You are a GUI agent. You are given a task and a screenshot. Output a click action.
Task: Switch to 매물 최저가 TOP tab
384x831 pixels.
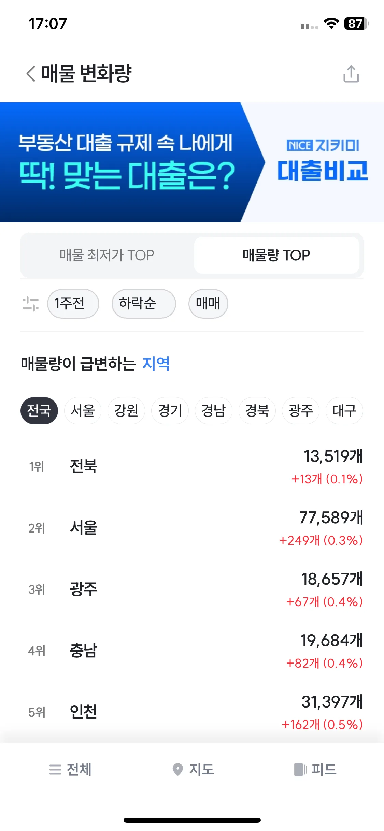click(x=107, y=255)
